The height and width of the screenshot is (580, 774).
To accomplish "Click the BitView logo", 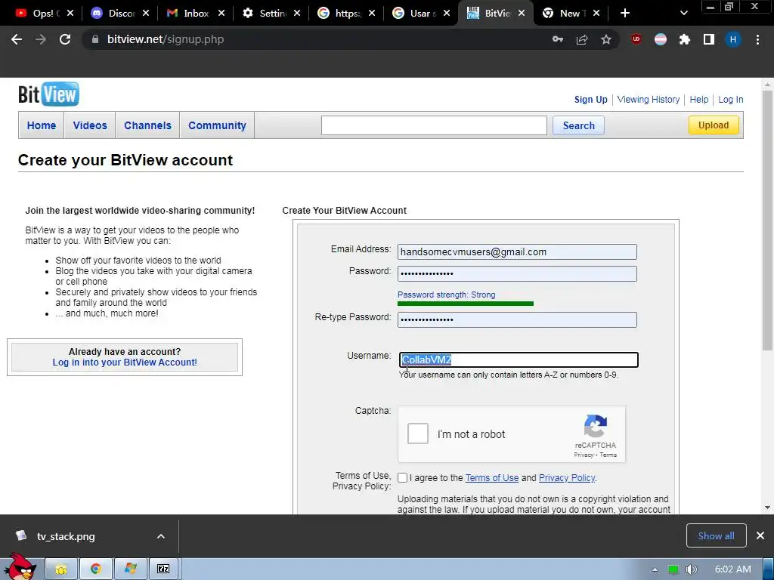I will pos(48,94).
